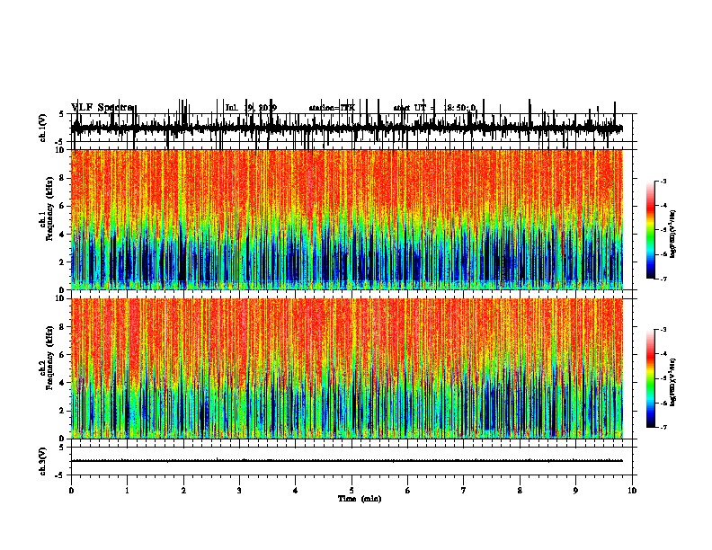Viewport: 712px width, 550px height.
Task: Click the 'Time (min)' x-axis label
Action: [360, 499]
